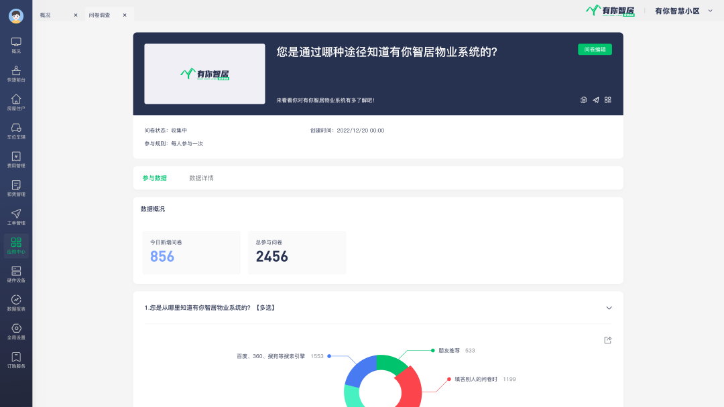Select the 数据详情 tab

(x=201, y=178)
